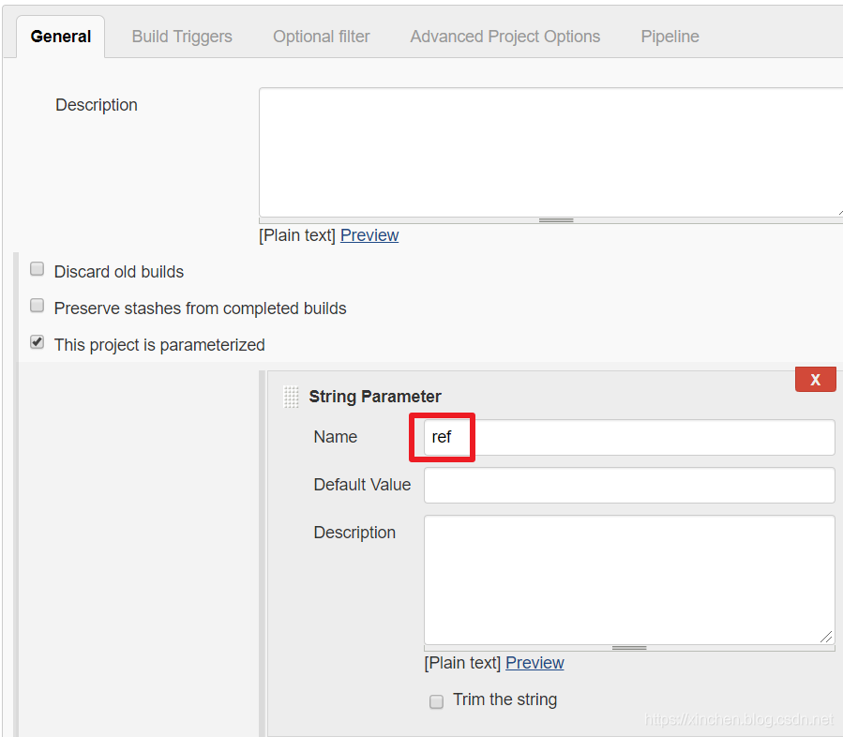Grab the String Parameter drag handle icon
This screenshot has width=843, height=737.
(291, 397)
